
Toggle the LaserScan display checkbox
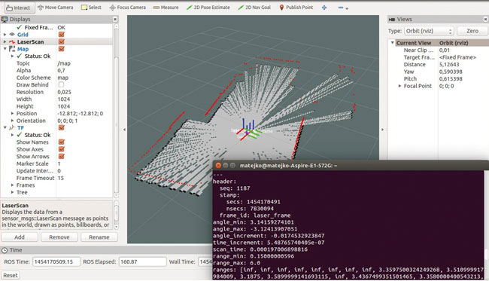point(62,41)
